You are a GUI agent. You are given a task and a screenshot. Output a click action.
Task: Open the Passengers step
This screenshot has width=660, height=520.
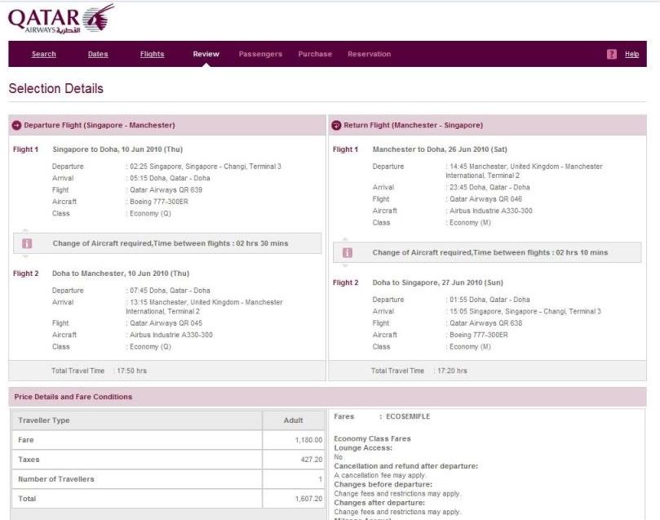(260, 54)
